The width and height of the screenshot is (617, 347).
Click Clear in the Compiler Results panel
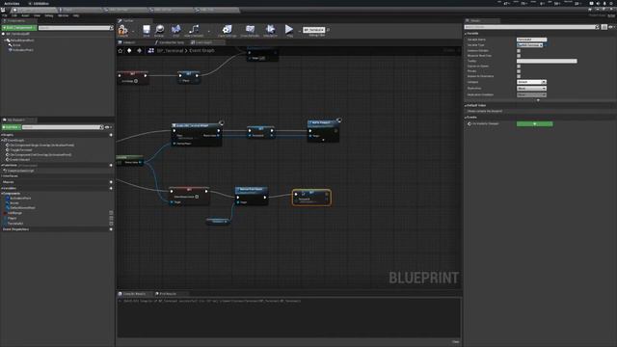[x=455, y=342]
